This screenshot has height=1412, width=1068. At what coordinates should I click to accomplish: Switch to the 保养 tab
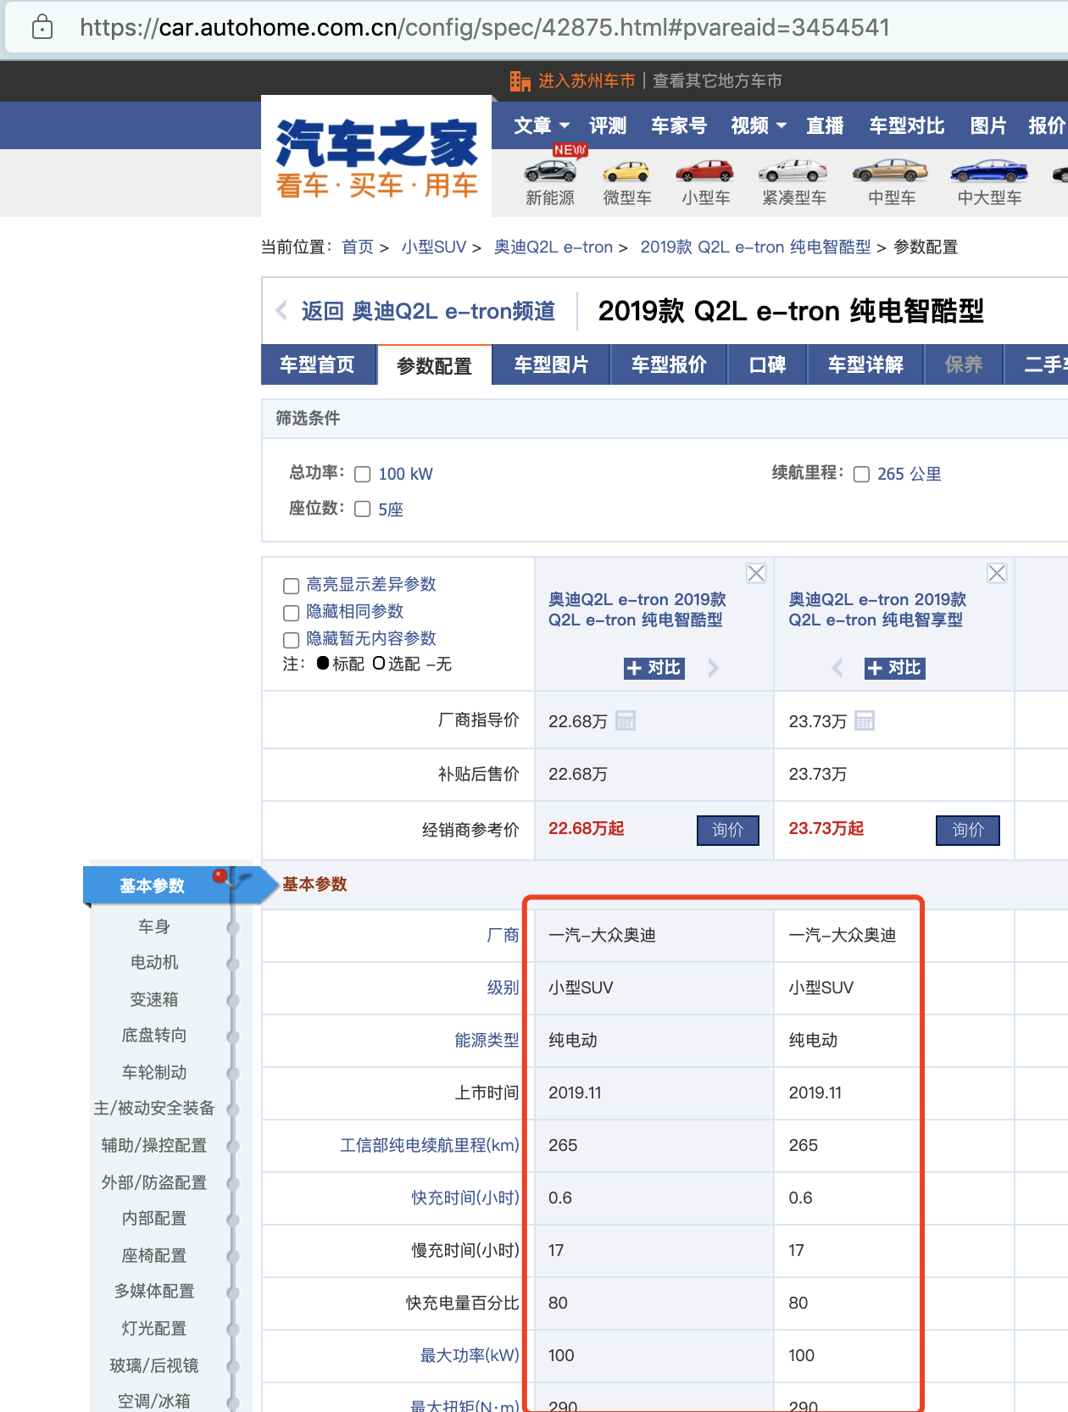coord(964,364)
